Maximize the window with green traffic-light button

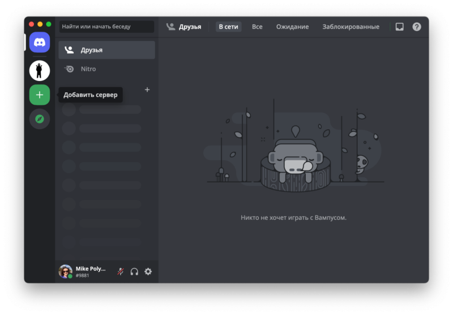49,24
